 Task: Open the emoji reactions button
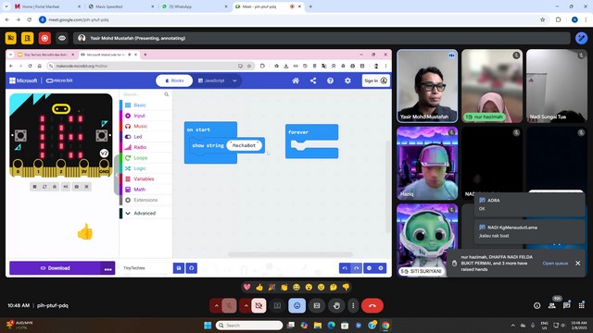(296, 305)
